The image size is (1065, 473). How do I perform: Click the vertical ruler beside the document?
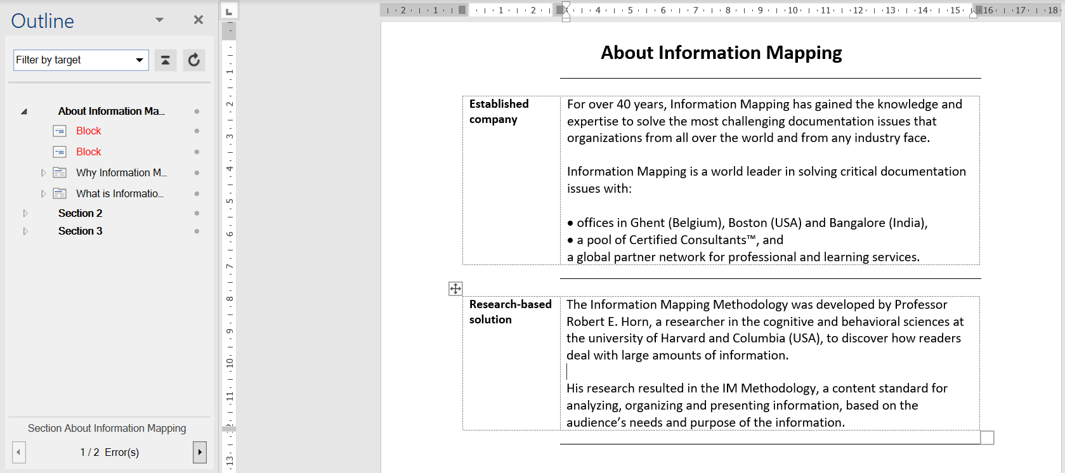229,247
